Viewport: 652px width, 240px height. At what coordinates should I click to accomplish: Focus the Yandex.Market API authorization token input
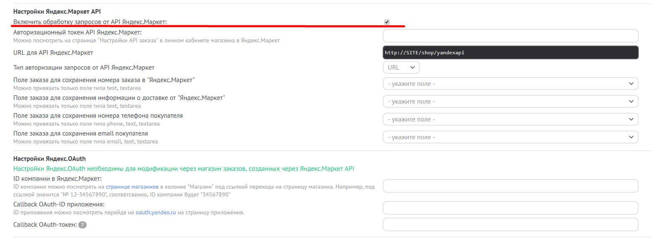point(510,36)
